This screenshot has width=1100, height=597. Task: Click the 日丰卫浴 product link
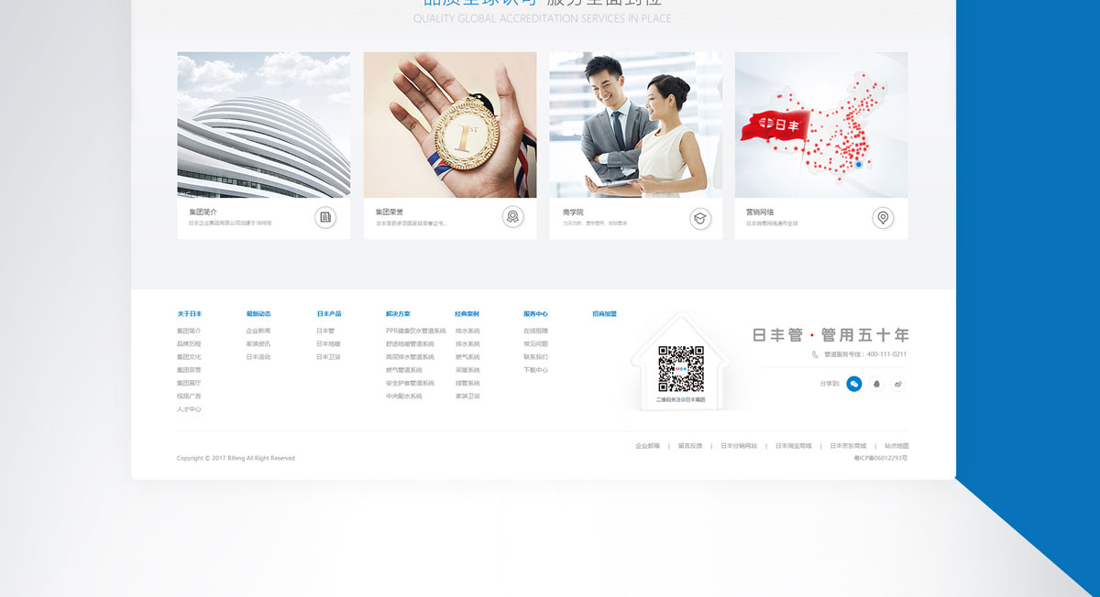click(328, 357)
